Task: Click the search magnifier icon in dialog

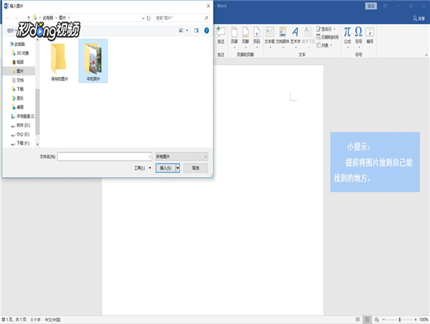Action: coord(206,18)
